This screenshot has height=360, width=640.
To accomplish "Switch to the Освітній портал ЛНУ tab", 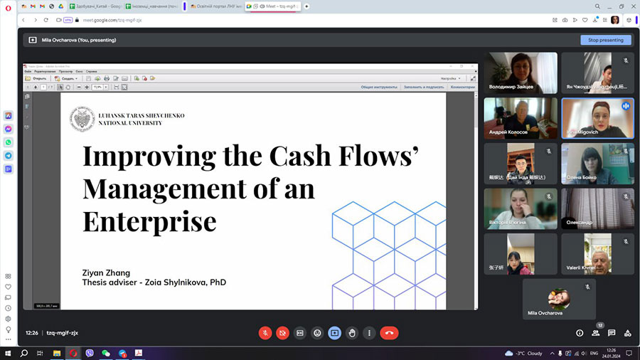I will (x=213, y=6).
